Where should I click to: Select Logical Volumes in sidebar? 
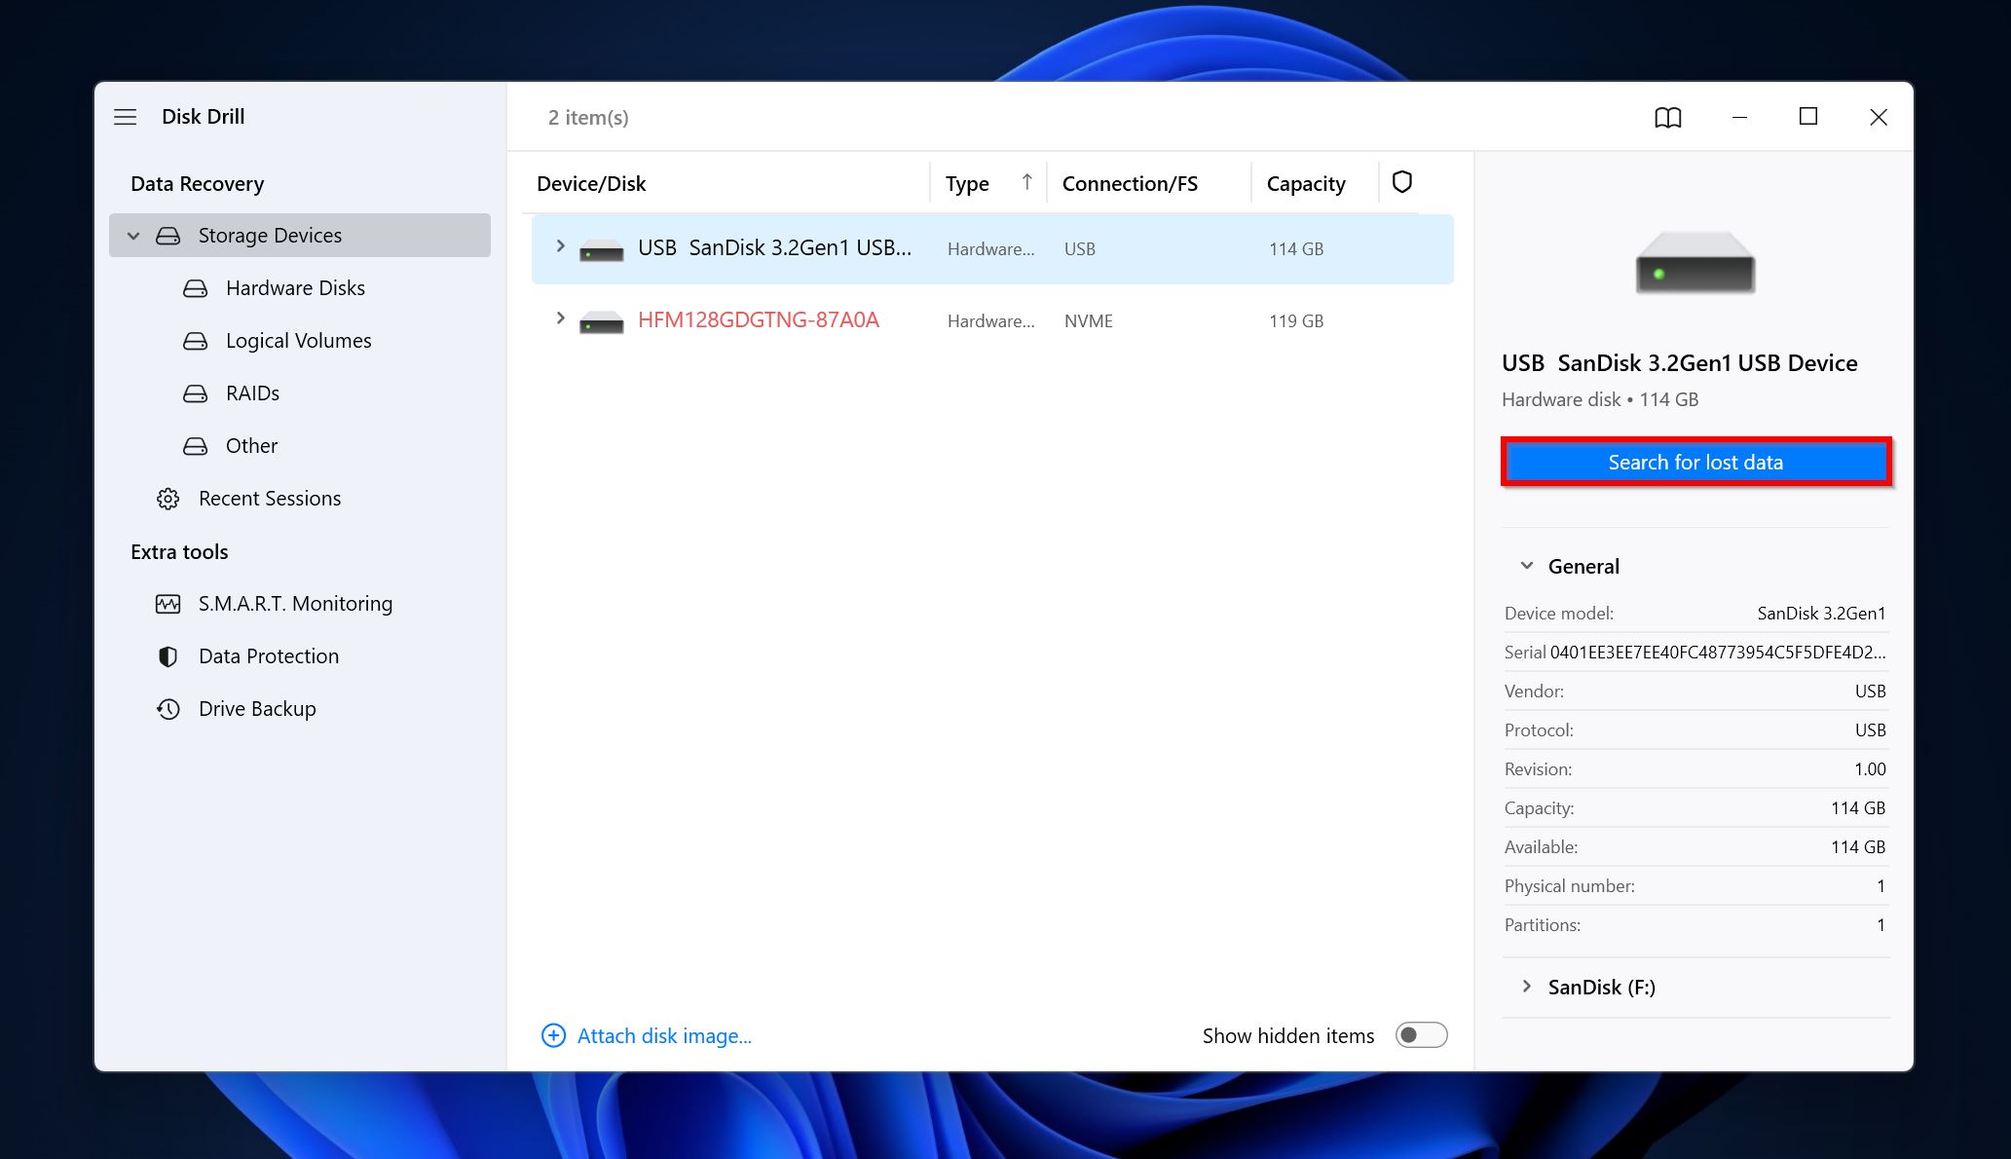[x=301, y=341]
